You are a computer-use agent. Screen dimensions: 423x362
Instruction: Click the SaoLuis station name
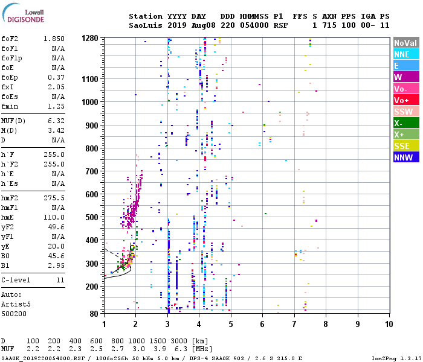146,25
